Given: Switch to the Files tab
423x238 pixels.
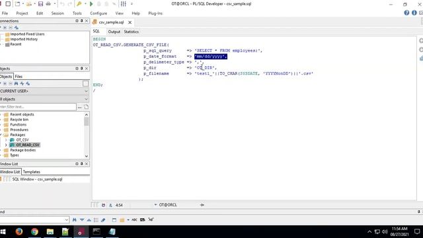Looking at the screenshot, I should 19,77.
